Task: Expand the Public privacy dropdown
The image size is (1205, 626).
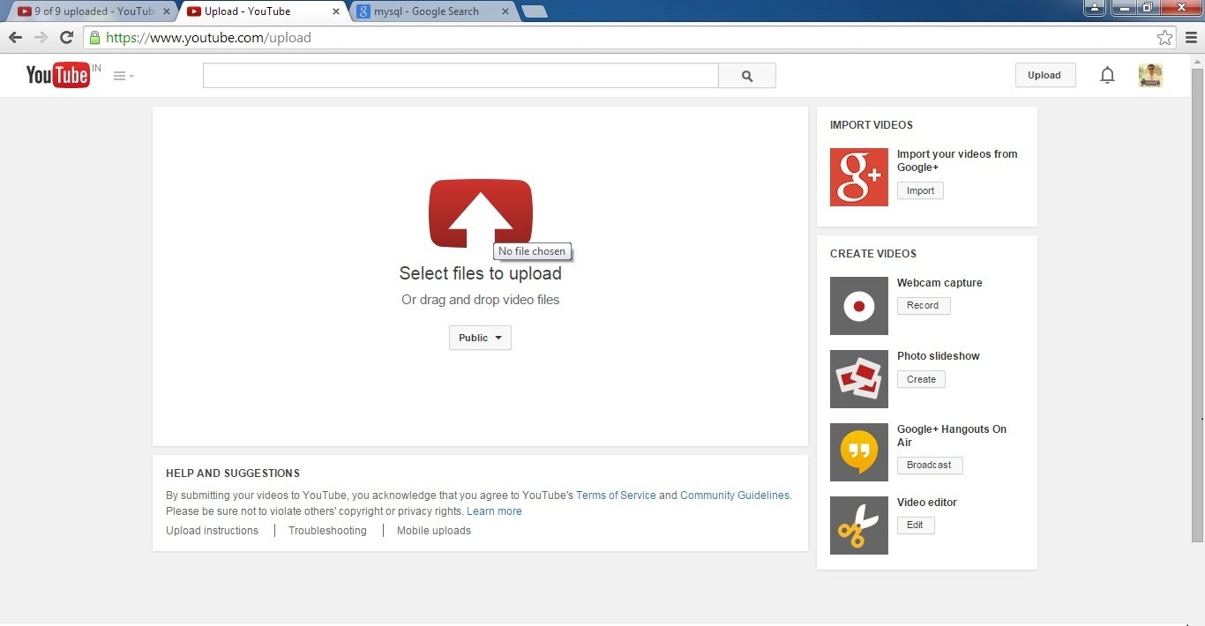Action: [x=480, y=338]
